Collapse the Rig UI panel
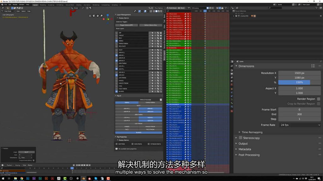323x181 pixels. click(x=116, y=96)
